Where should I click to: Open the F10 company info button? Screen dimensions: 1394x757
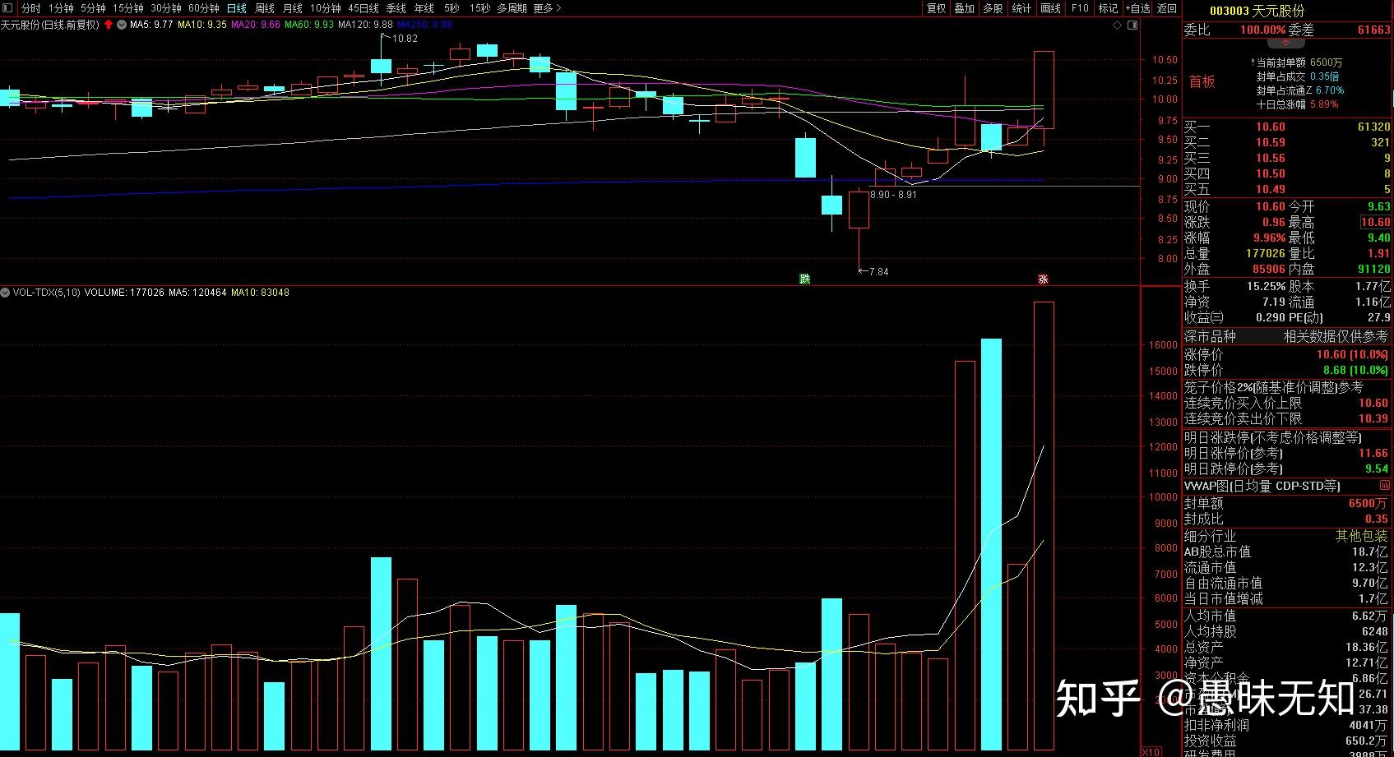point(1080,8)
